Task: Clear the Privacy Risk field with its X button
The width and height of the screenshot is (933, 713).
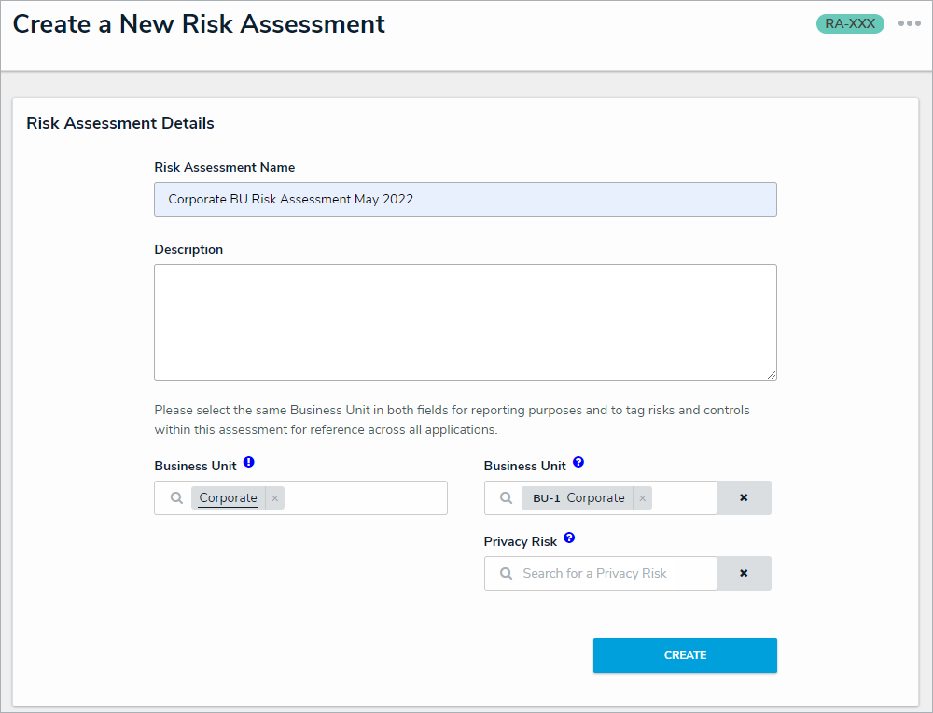Action: [744, 574]
